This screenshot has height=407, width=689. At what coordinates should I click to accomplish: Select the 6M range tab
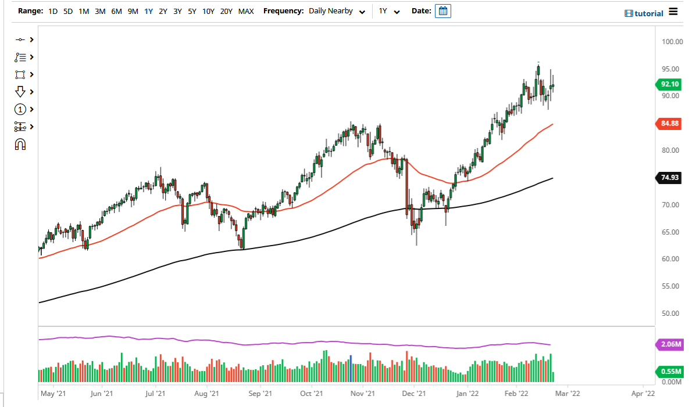tap(115, 10)
